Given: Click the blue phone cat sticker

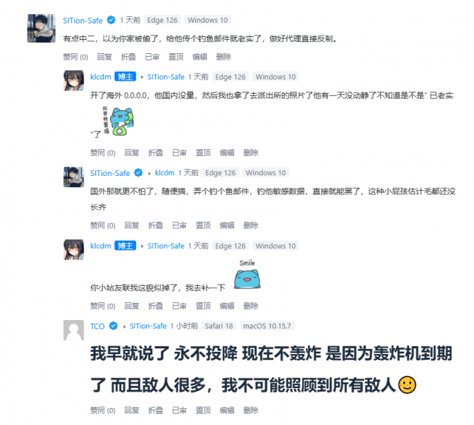Looking at the screenshot, I should point(118,121).
